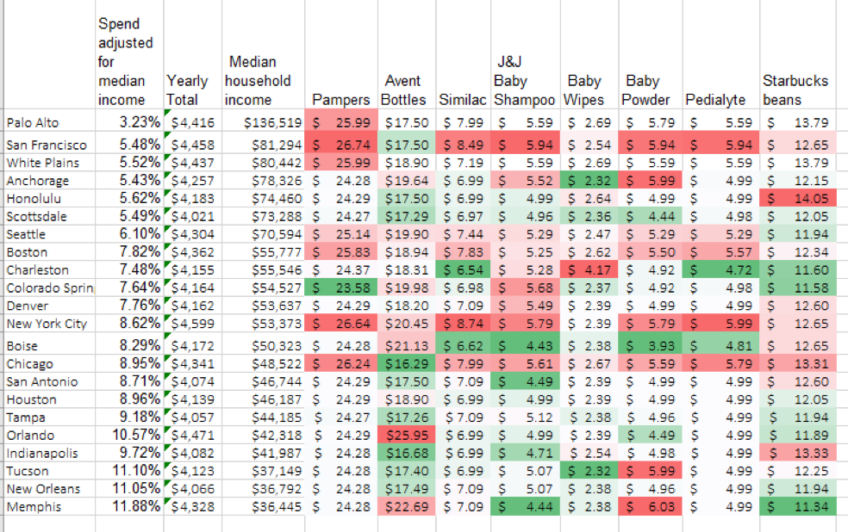Click Boise's 3.93 Baby Powder price
The image size is (848, 532).
point(651,343)
